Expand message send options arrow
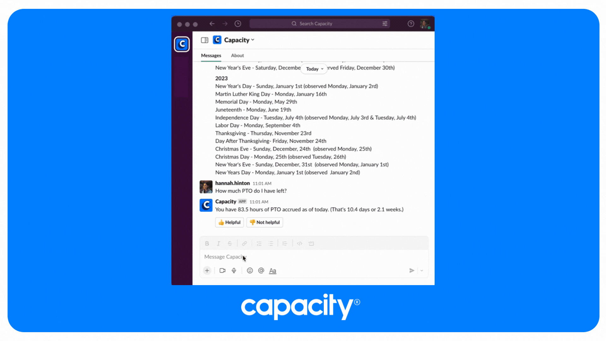The image size is (606, 341). tap(422, 270)
